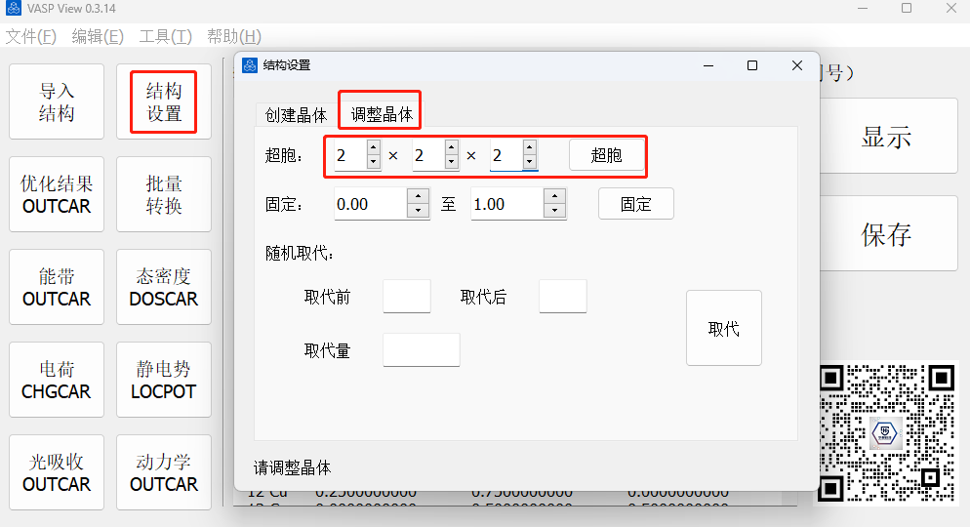The width and height of the screenshot is (970, 527).
Task: Click the 电荷 CHGCAR charge button
Action: [x=57, y=381]
